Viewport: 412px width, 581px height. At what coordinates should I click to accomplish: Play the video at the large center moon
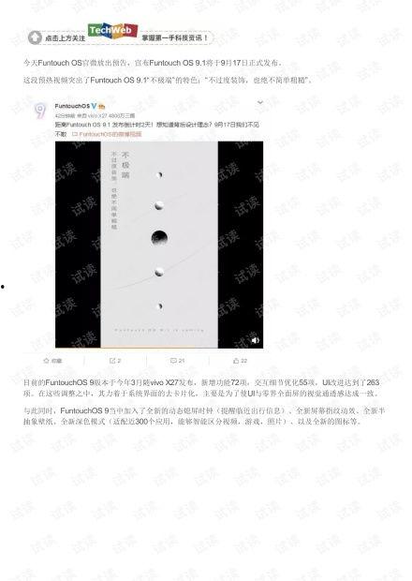pyautogui.click(x=159, y=238)
